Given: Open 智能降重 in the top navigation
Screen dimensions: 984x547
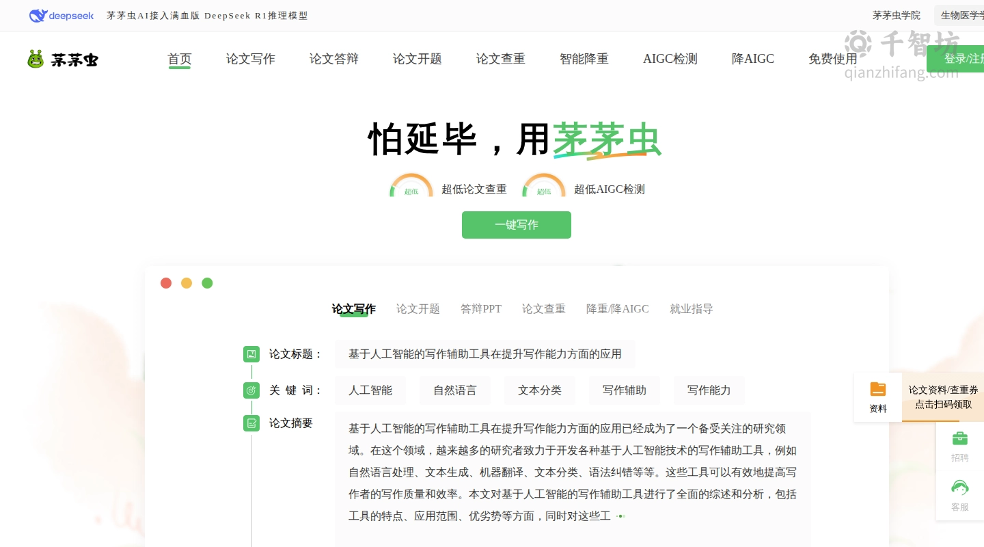Looking at the screenshot, I should coord(584,59).
